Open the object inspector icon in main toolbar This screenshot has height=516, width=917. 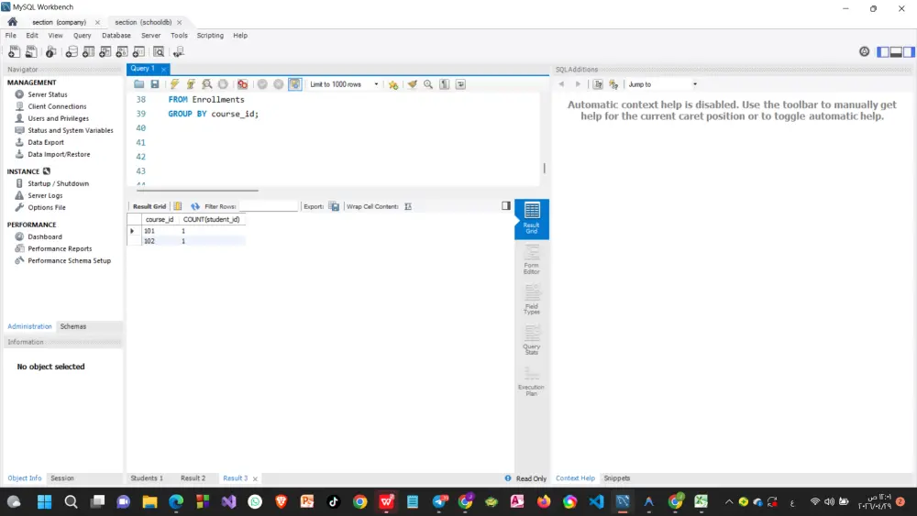click(x=50, y=52)
